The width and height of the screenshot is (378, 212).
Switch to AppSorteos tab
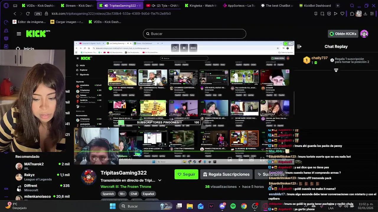coord(239,6)
